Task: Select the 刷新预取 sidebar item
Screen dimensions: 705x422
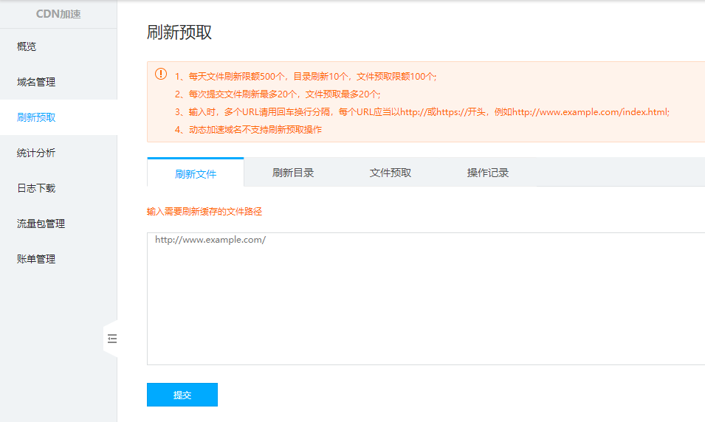Action: click(36, 117)
